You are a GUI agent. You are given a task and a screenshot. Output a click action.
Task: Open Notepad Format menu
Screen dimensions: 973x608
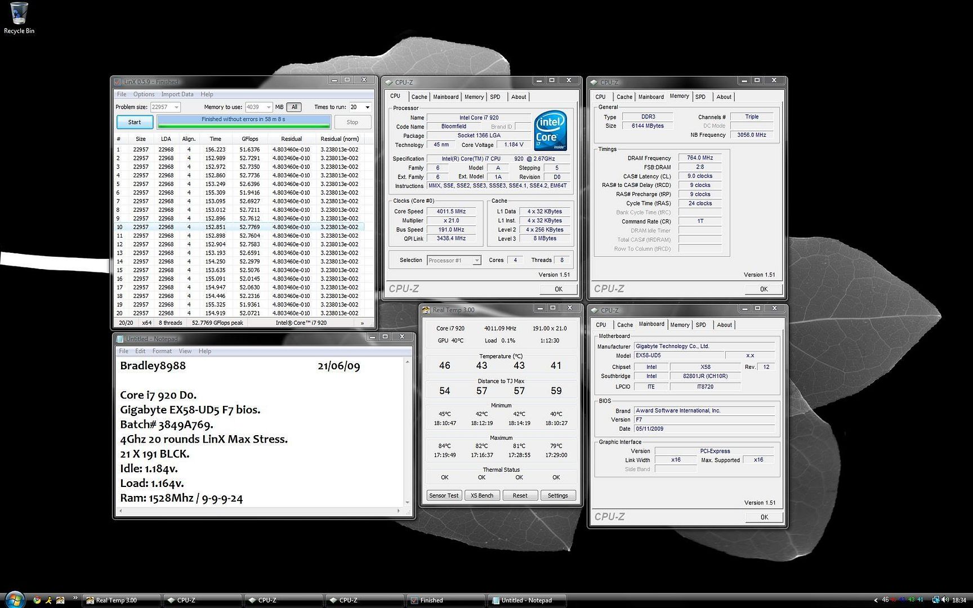(x=162, y=351)
